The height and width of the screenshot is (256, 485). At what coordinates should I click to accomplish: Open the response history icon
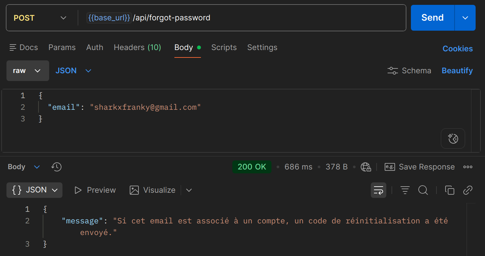[56, 167]
